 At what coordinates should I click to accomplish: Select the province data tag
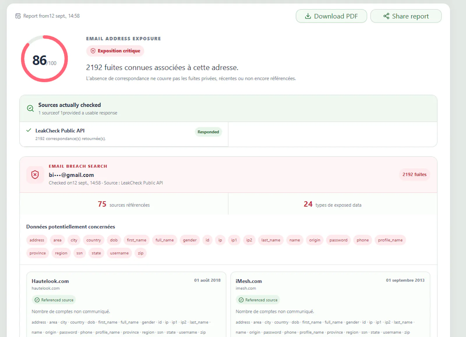point(38,253)
